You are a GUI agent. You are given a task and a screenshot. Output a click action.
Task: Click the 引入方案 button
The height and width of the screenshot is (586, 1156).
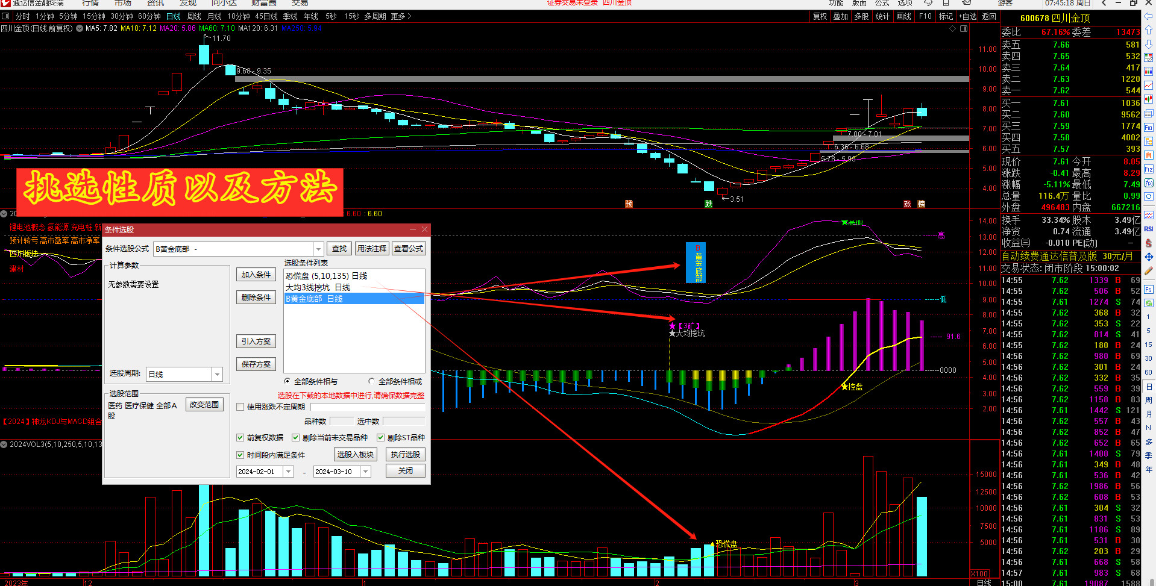tap(256, 341)
